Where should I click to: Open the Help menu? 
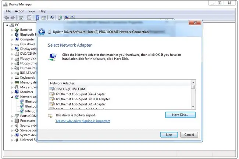tap(43, 11)
